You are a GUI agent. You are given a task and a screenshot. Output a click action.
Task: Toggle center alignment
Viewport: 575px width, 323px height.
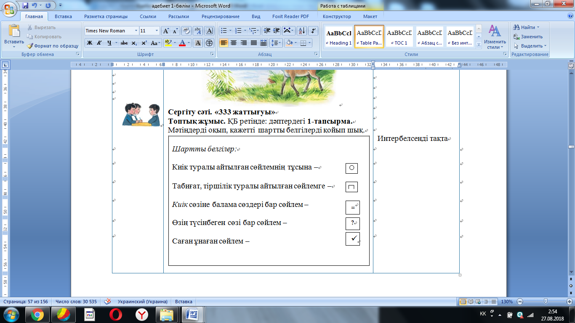point(233,43)
